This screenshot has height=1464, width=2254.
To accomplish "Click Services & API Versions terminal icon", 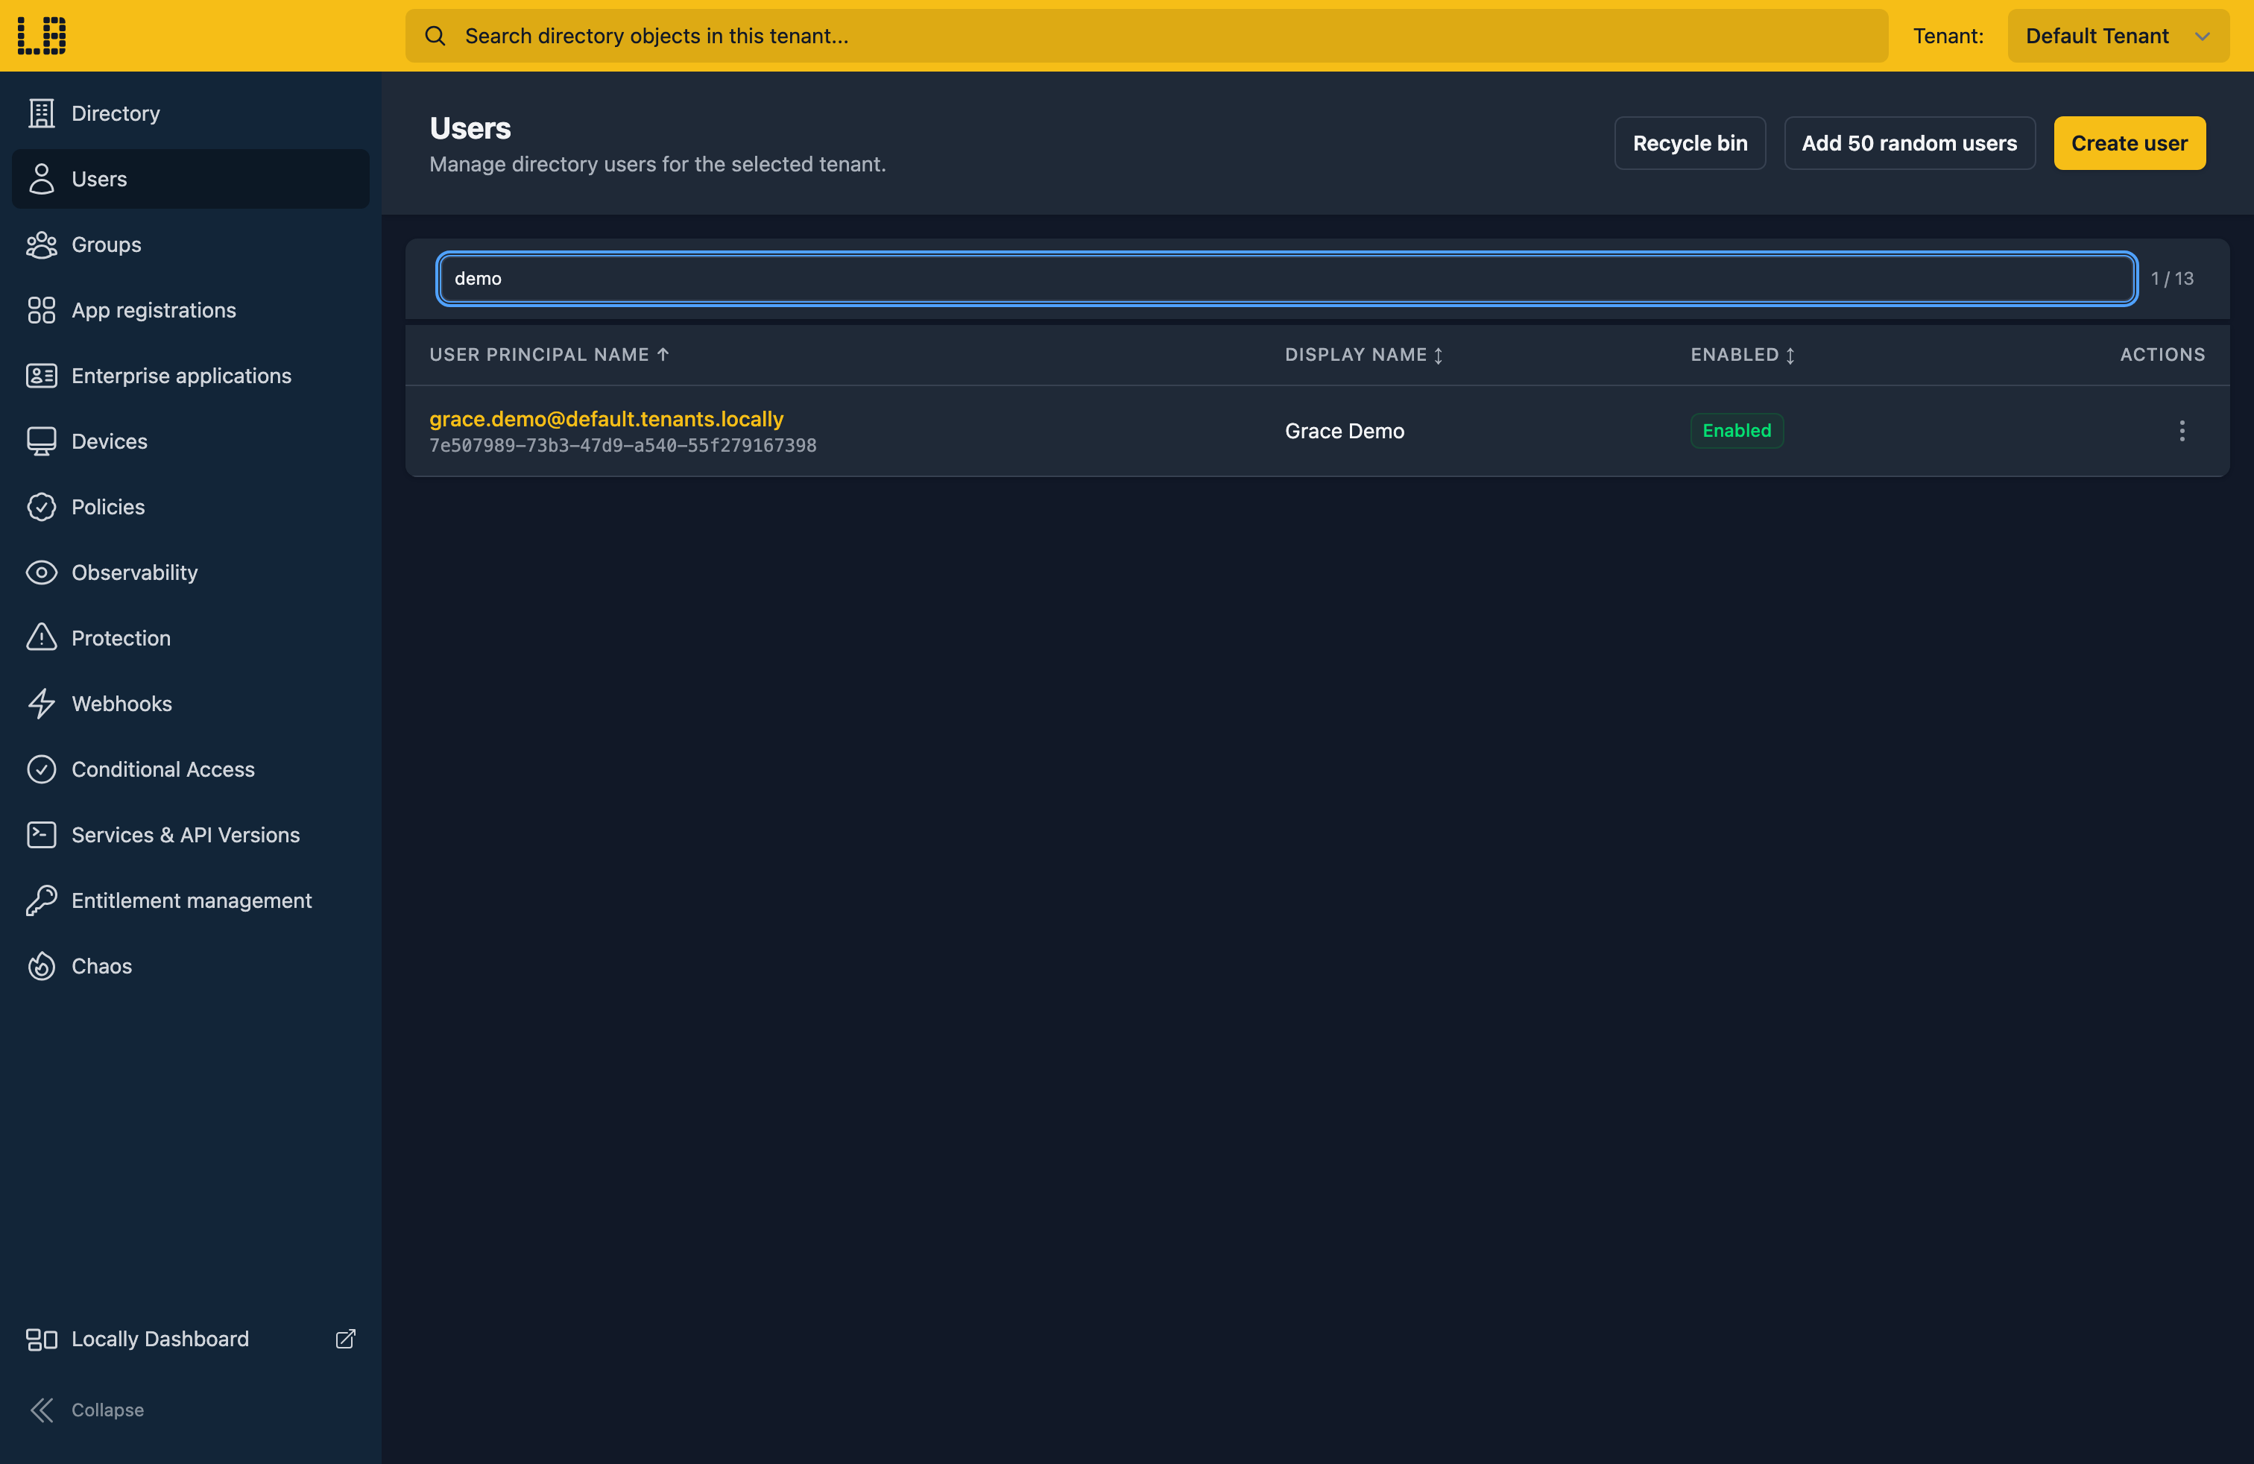I will (x=42, y=834).
